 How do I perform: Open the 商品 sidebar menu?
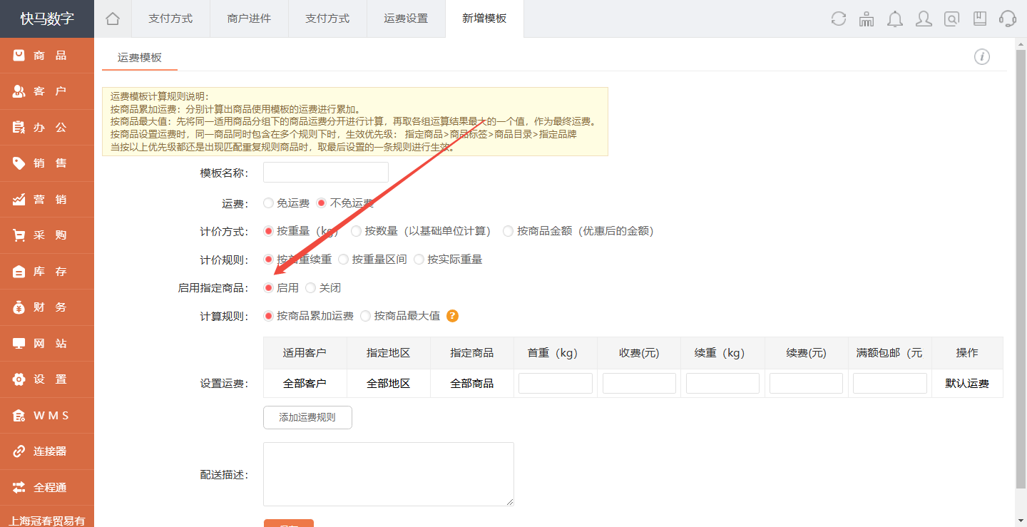pos(47,56)
